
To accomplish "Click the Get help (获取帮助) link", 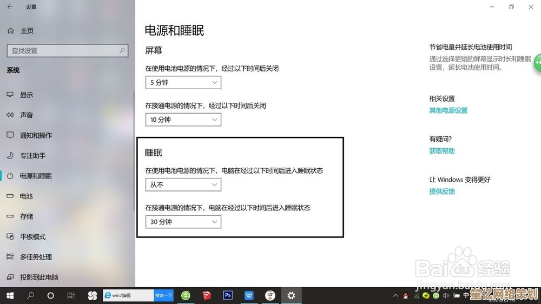I will (442, 151).
